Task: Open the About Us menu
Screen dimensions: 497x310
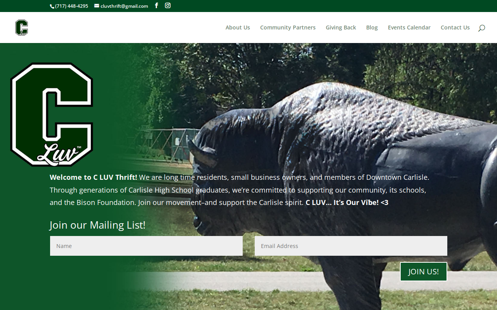Action: pyautogui.click(x=238, y=28)
